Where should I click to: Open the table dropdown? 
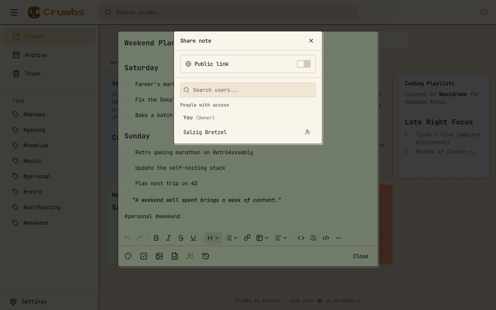(x=262, y=238)
